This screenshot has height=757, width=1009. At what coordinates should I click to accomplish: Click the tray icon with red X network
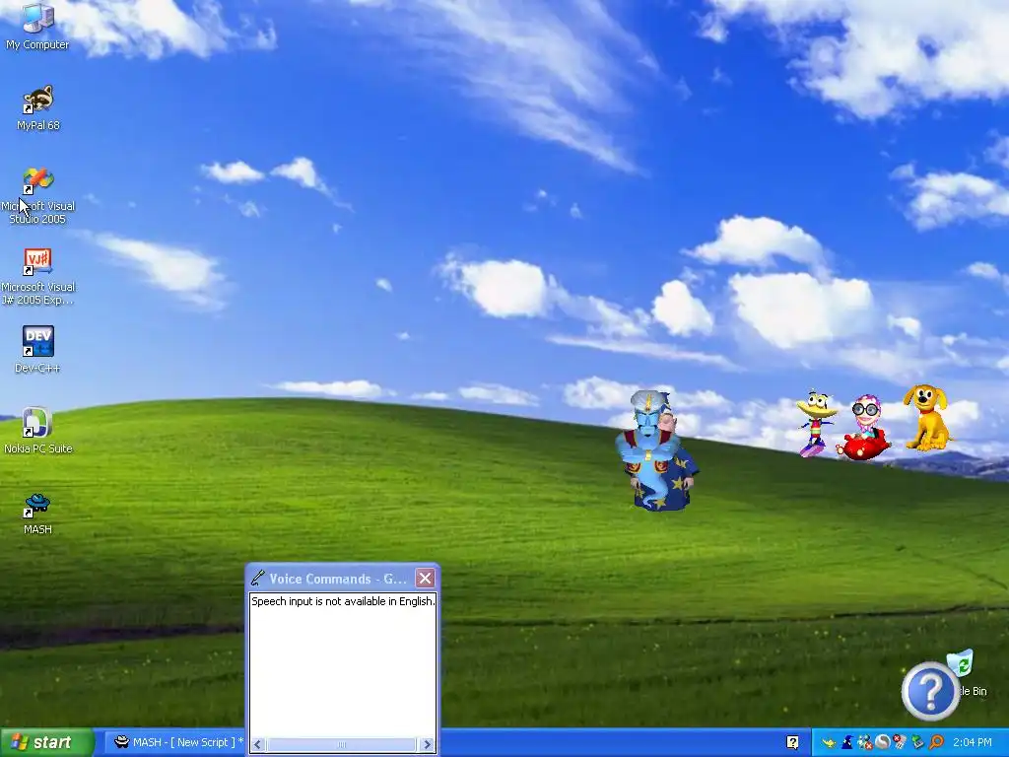pyautogui.click(x=865, y=743)
